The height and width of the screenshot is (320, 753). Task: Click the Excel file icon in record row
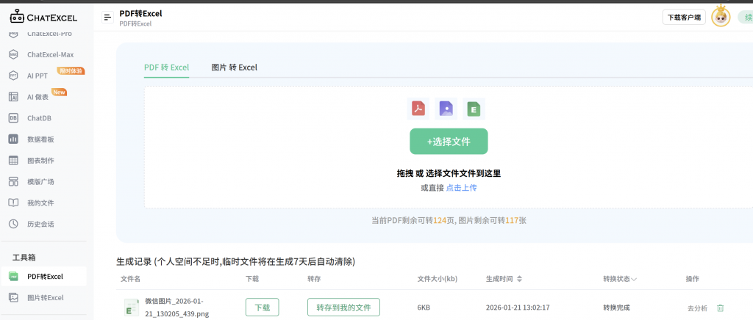[x=132, y=308]
